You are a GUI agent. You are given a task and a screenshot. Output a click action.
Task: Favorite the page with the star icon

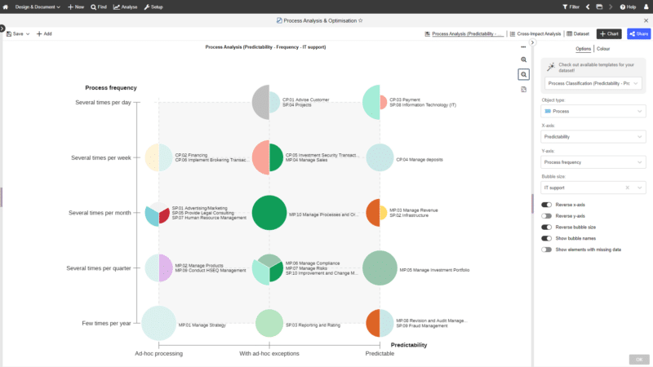click(361, 20)
